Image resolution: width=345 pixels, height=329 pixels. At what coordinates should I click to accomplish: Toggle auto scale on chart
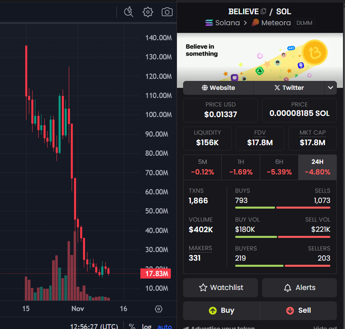pyautogui.click(x=164, y=327)
